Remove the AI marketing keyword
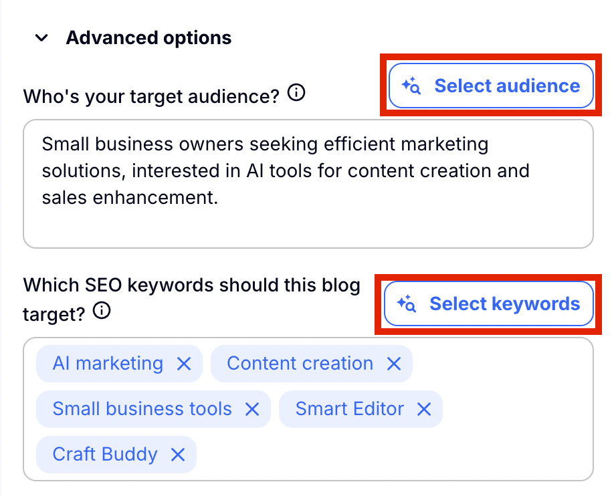The width and height of the screenshot is (614, 496). pyautogui.click(x=184, y=364)
